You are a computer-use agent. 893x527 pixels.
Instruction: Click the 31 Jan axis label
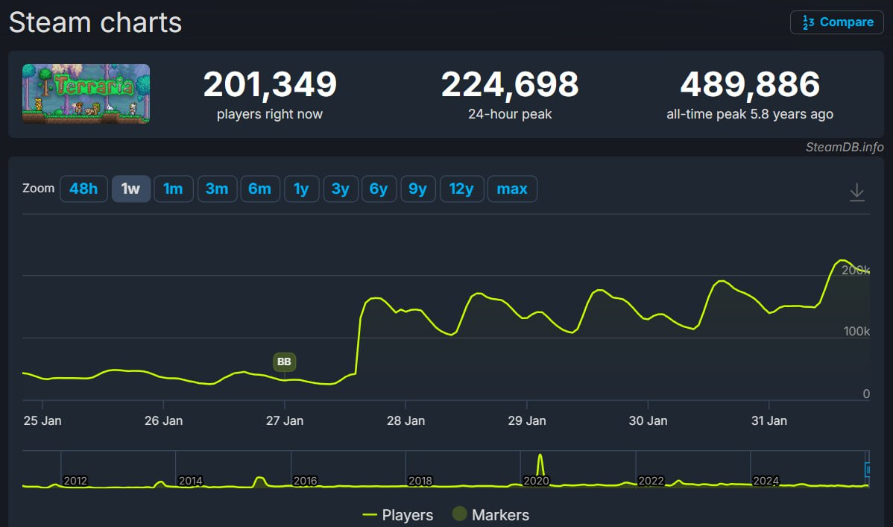[769, 421]
